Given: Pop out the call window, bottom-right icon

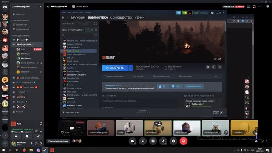Looking at the screenshot, I should (262, 141).
